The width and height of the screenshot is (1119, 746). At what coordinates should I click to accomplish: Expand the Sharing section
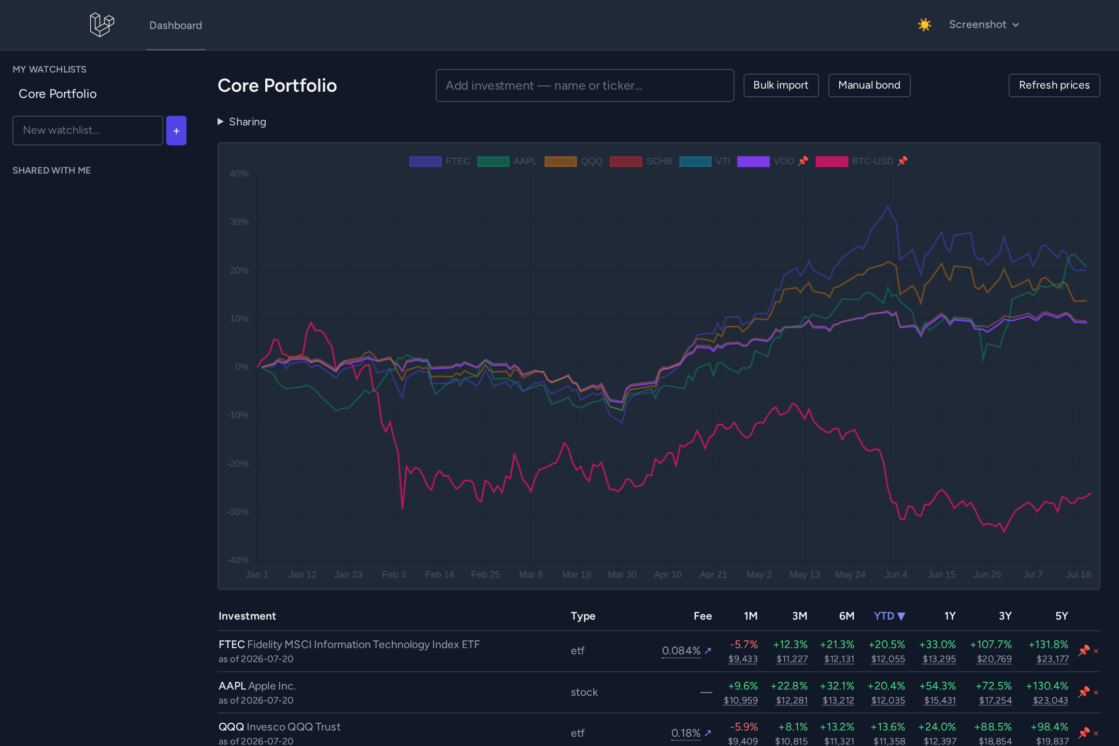click(x=242, y=122)
